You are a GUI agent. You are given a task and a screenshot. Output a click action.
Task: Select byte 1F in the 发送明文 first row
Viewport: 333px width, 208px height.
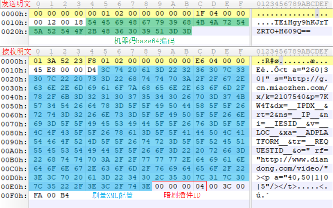click(x=200, y=13)
